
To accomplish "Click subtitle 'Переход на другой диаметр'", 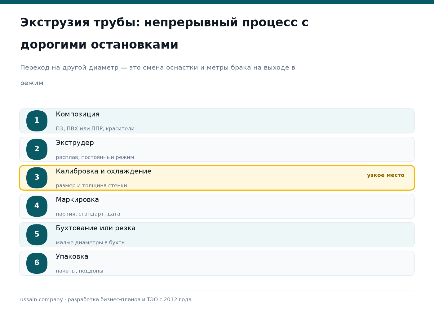I will tap(69, 68).
